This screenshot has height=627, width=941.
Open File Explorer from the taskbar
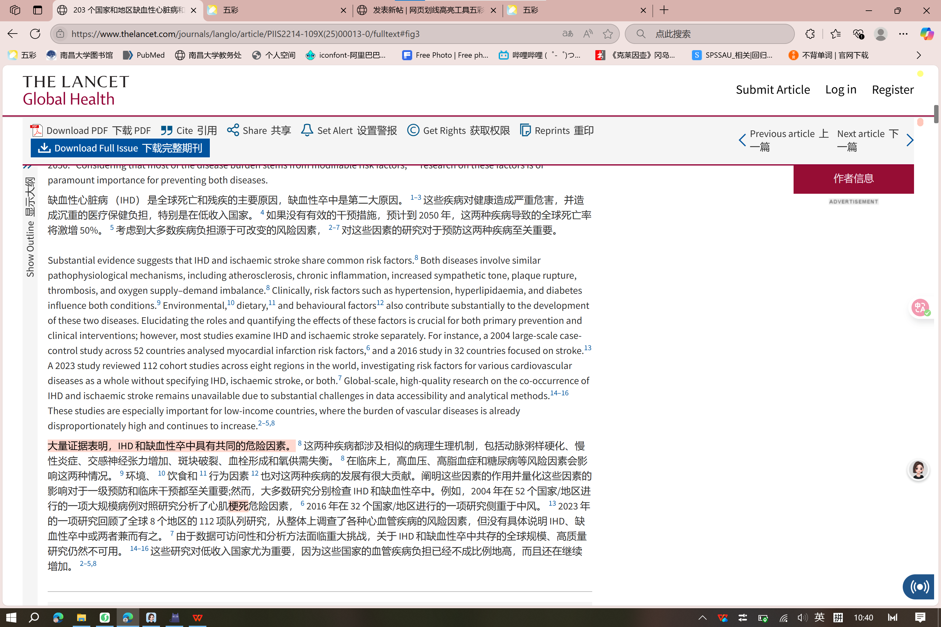[81, 617]
